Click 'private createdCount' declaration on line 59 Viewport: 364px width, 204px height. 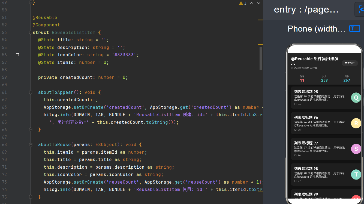click(x=83, y=78)
